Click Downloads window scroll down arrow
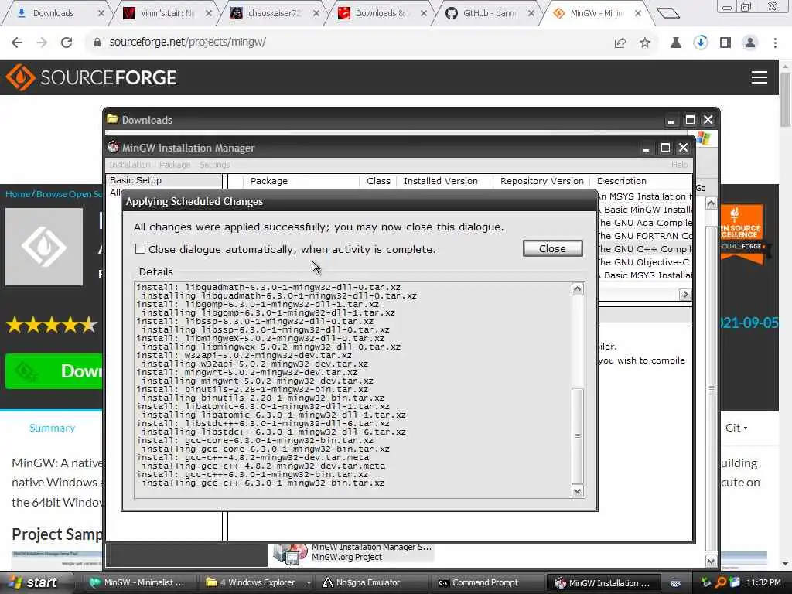This screenshot has height=594, width=792. 711,561
